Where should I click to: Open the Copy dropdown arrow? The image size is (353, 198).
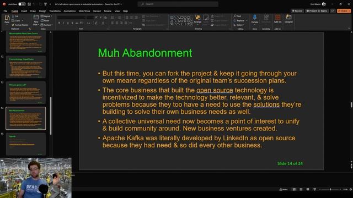coord(22,20)
